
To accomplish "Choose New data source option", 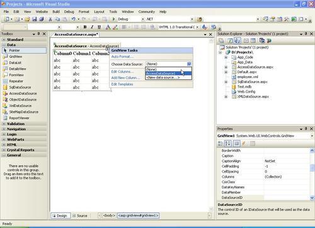I will (x=168, y=77).
